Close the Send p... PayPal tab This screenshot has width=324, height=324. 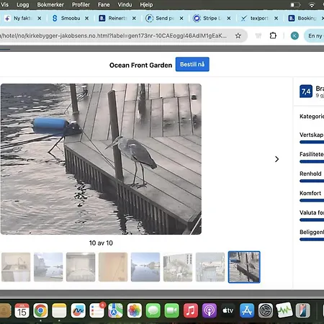point(181,18)
